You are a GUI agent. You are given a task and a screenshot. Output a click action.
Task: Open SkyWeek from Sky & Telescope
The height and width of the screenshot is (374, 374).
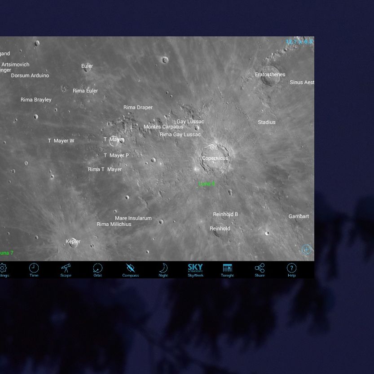195,270
